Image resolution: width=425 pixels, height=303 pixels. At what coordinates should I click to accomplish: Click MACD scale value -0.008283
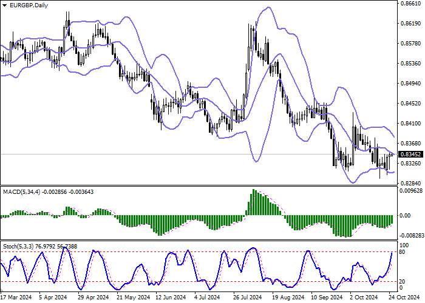412,235
